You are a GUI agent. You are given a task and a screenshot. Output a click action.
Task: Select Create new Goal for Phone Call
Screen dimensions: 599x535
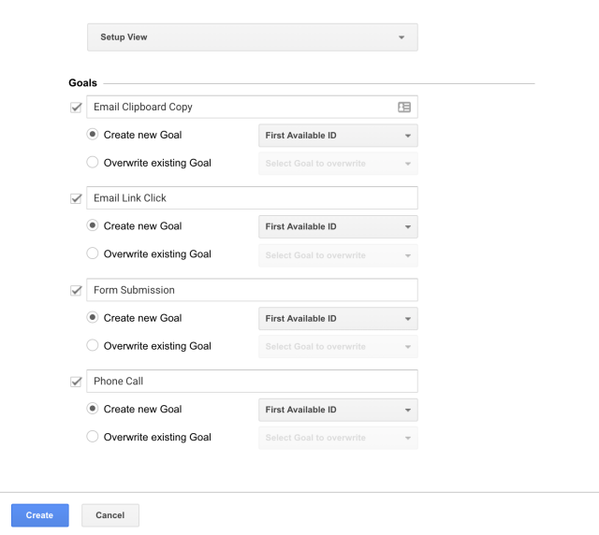[93, 409]
